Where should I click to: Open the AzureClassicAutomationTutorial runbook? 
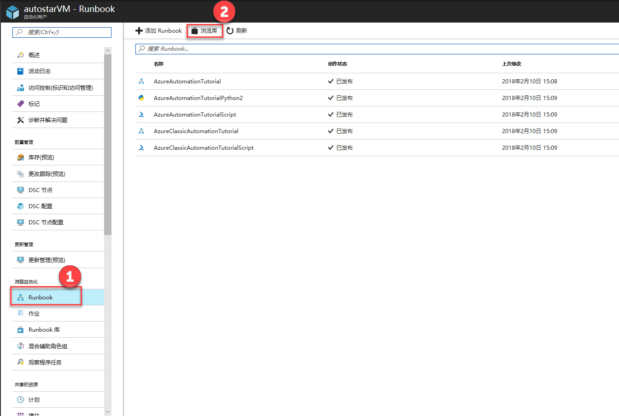coord(196,131)
